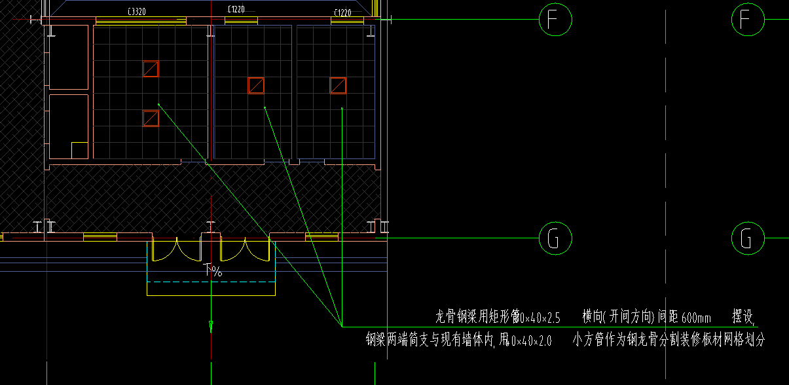Select the text 摆设

tap(743, 318)
